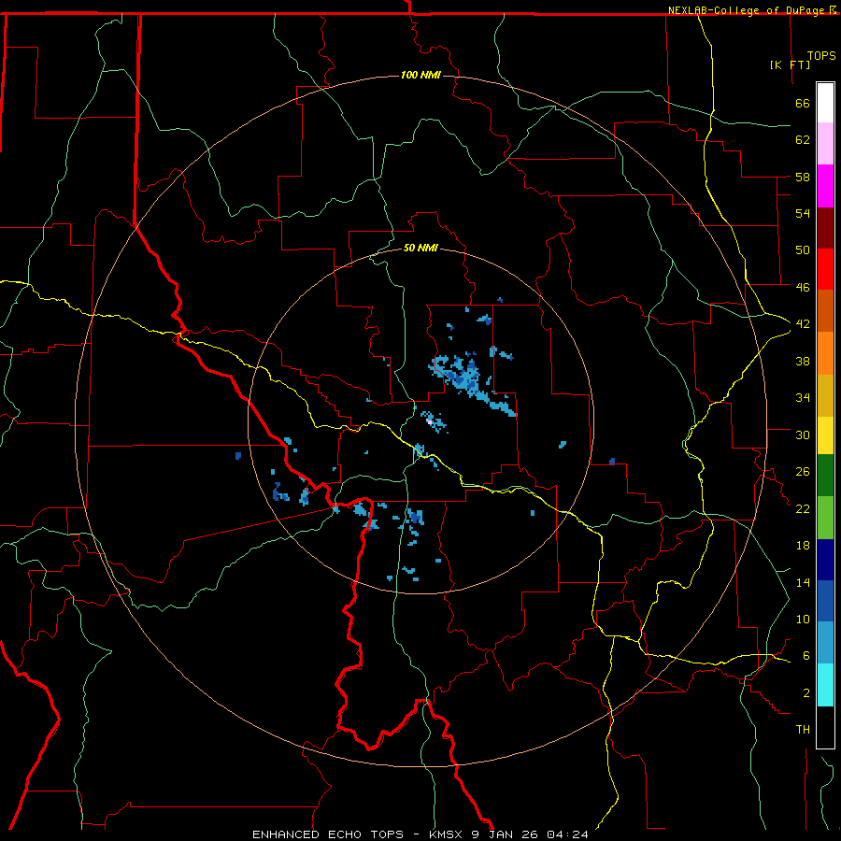The height and width of the screenshot is (841, 841).
Task: Click the medium blue legend swatch
Action: click(x=825, y=601)
